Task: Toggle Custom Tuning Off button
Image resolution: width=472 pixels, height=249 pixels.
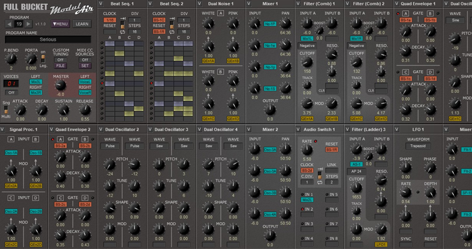Action: 60,60
